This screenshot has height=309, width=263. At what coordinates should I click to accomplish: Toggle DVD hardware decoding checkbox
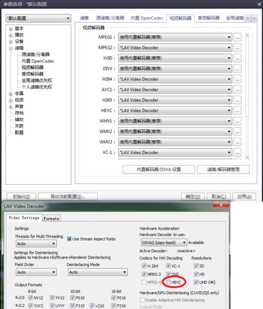168,274
